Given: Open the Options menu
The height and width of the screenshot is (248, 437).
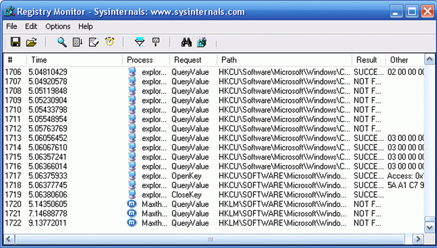Looking at the screenshot, I should click(x=58, y=26).
